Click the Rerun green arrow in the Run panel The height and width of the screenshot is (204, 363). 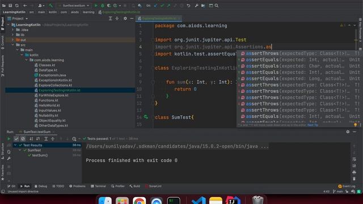(9, 139)
